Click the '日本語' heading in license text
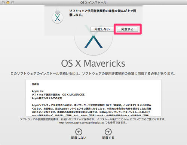Image resolution: width=187 pixels, height=145 pixels. (35, 84)
